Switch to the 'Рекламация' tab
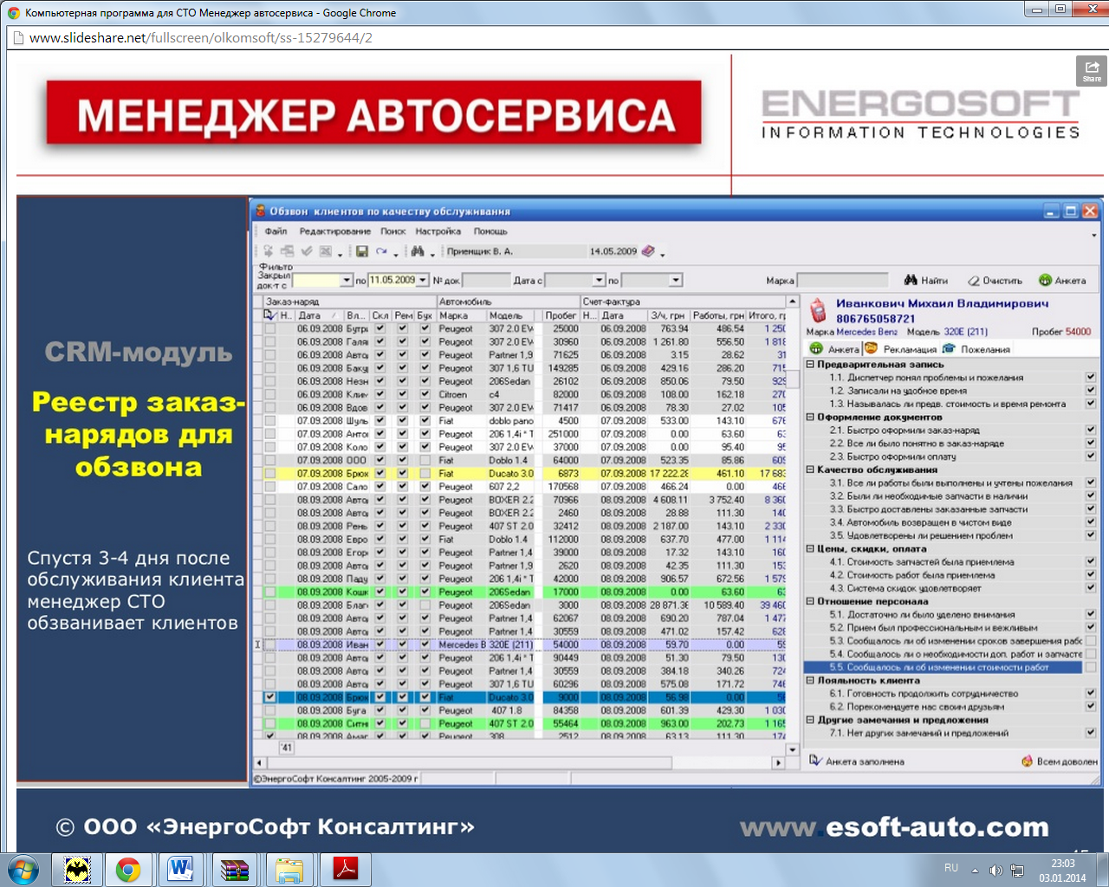The height and width of the screenshot is (887, 1109). click(901, 349)
